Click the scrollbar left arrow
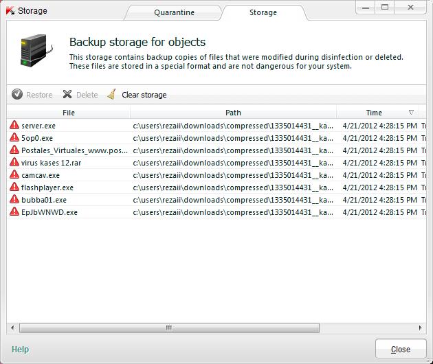Image resolution: width=433 pixels, height=364 pixels. 12,328
